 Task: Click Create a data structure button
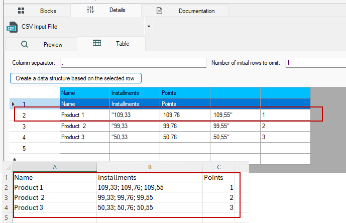[76, 78]
